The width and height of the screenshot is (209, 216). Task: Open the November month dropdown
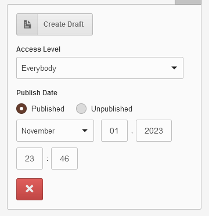tap(55, 131)
